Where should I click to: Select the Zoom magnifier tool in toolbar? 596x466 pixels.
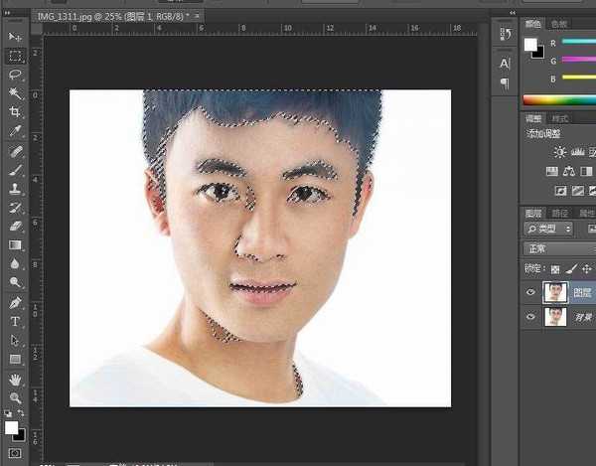point(15,398)
